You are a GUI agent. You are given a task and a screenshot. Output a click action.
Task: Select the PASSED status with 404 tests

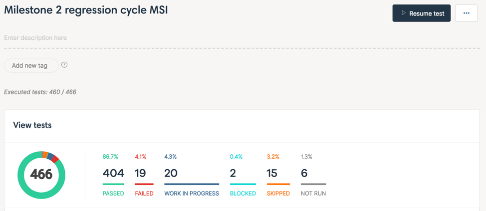pyautogui.click(x=113, y=173)
